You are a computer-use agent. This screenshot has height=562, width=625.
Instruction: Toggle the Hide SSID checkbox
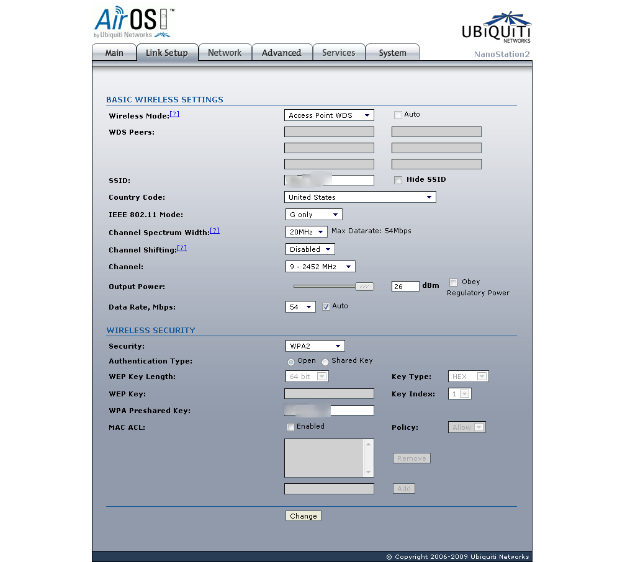pos(398,180)
